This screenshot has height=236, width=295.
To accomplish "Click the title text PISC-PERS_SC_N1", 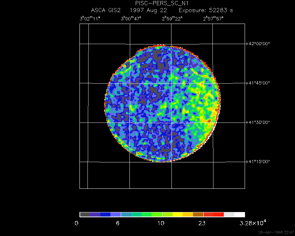I will (x=162, y=3).
